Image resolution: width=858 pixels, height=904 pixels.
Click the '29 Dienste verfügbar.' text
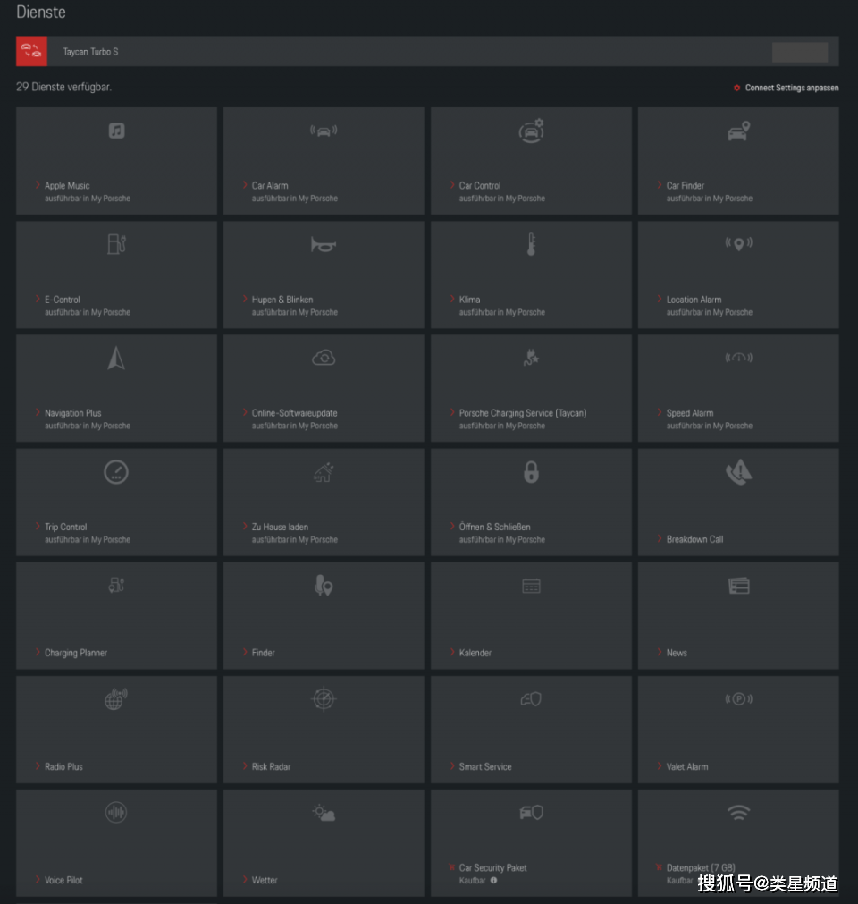pos(64,87)
